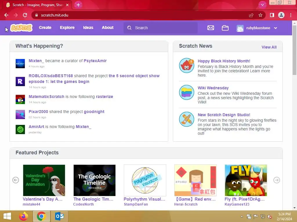This screenshot has height=222, width=297.
Task: Click the Search input field
Action: (x=161, y=28)
